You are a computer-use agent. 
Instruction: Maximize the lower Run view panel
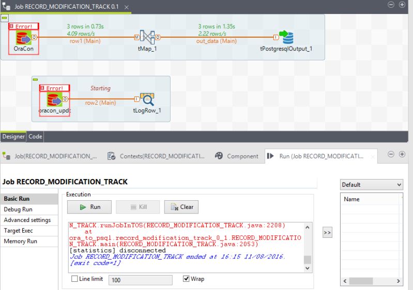402,154
